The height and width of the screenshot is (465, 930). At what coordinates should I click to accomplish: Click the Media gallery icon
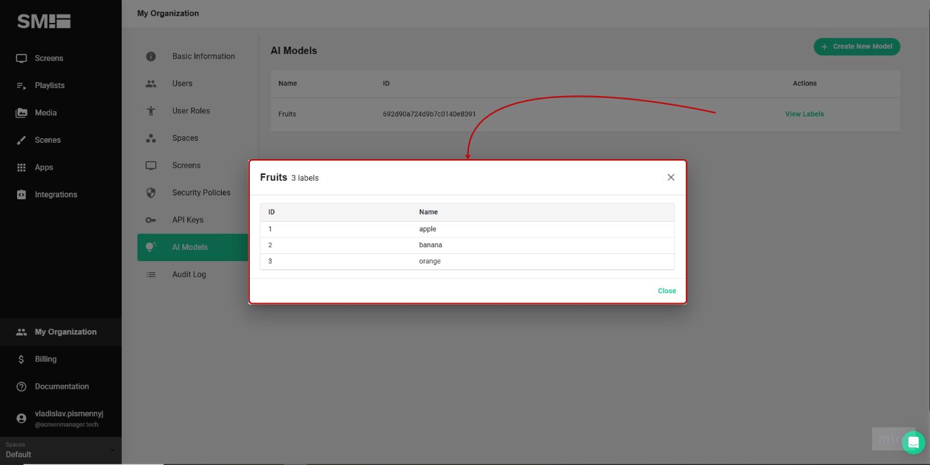coord(22,113)
